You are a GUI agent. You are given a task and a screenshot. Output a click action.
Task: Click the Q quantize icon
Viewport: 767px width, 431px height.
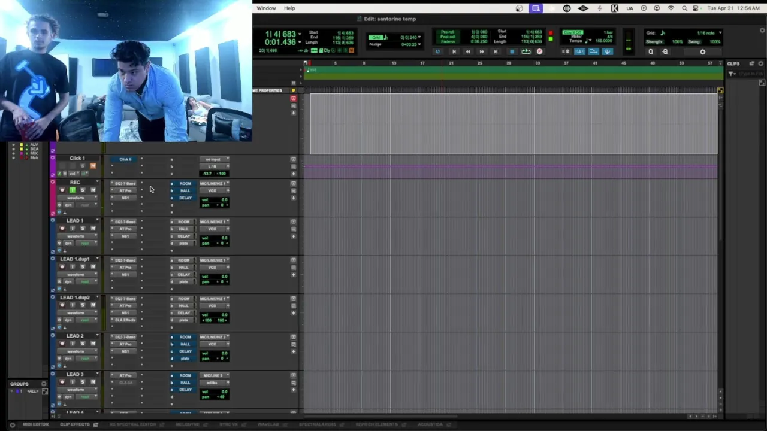click(x=651, y=52)
